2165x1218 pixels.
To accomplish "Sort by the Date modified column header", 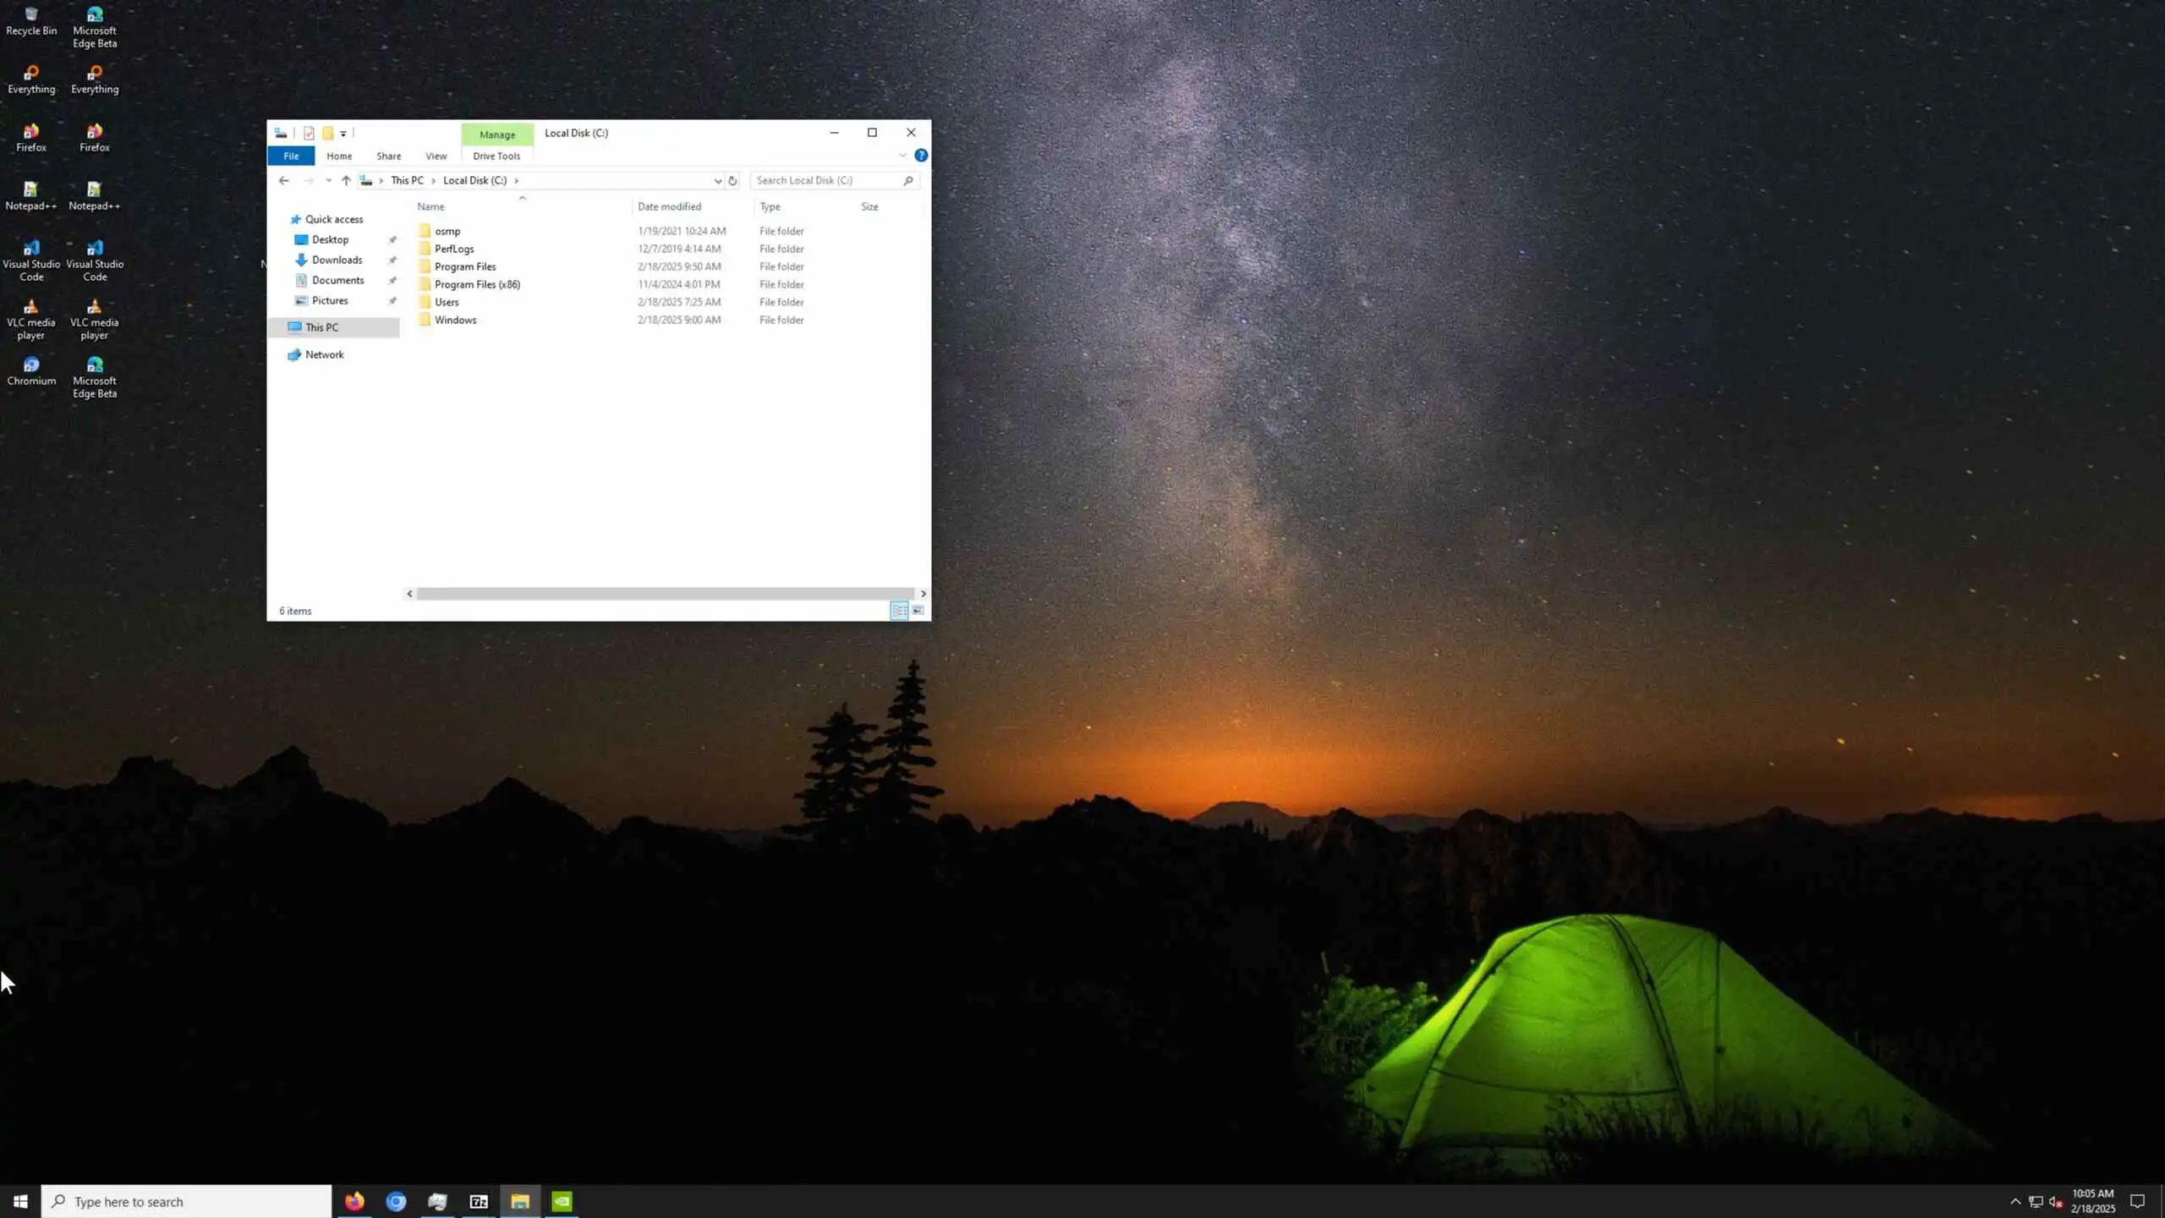I will click(x=669, y=206).
